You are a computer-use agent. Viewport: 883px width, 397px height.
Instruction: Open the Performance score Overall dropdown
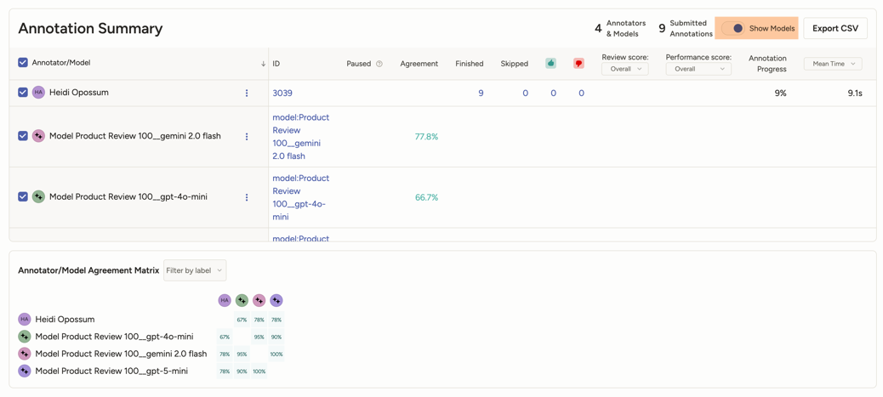(x=698, y=70)
